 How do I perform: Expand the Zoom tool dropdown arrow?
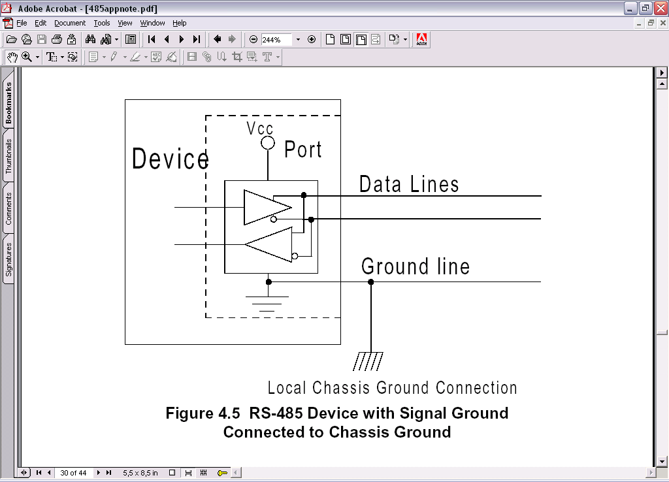click(37, 57)
